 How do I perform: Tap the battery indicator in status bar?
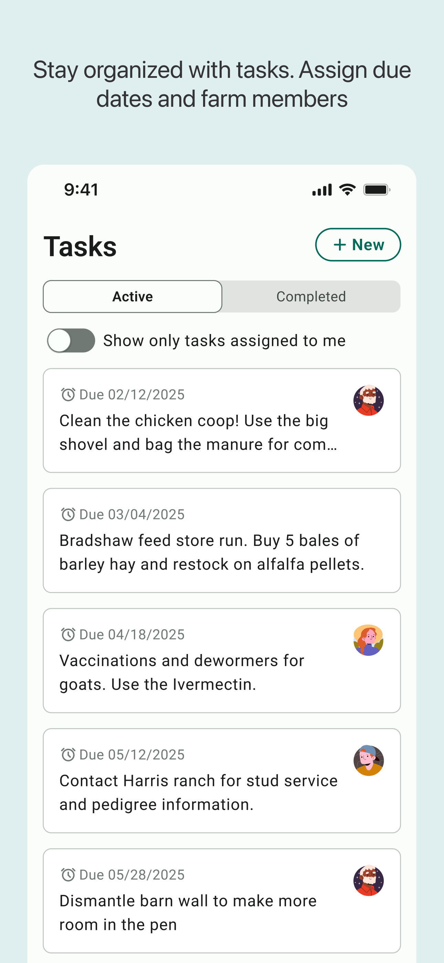(x=377, y=189)
